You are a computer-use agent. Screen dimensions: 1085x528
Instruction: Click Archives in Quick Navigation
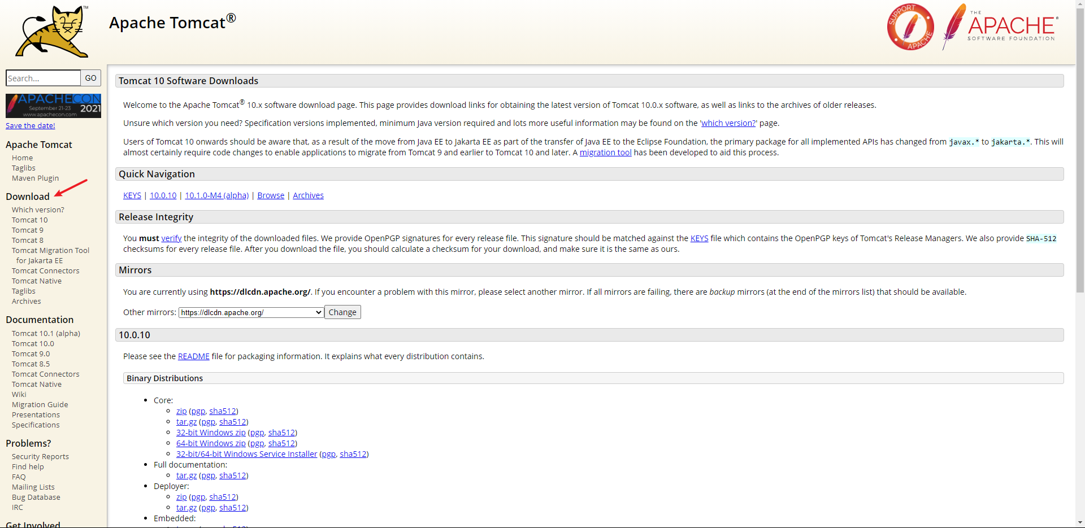coord(308,195)
